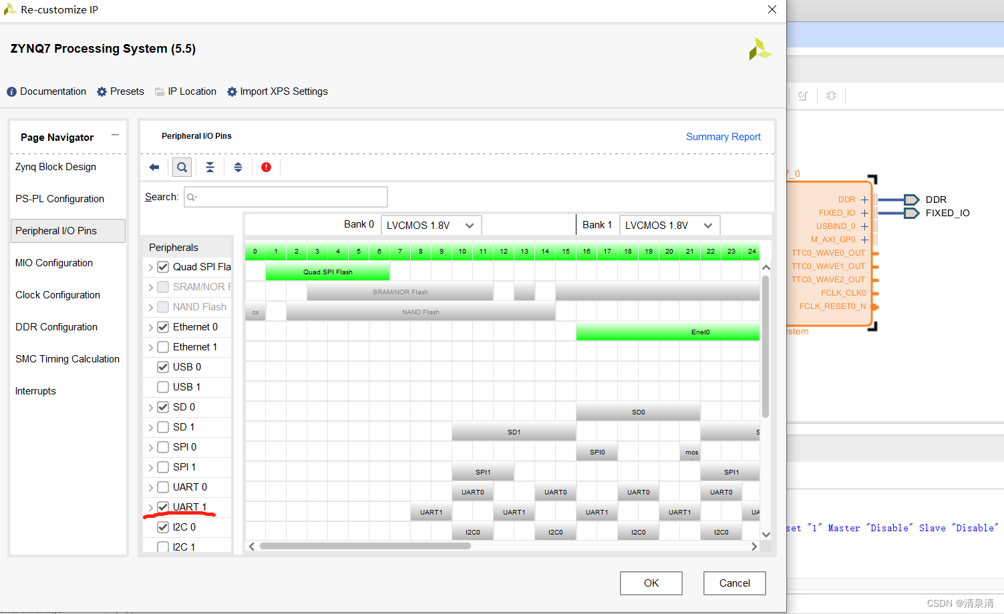Uncheck UART 1 checkbox
The height and width of the screenshot is (614, 1004).
(x=163, y=507)
